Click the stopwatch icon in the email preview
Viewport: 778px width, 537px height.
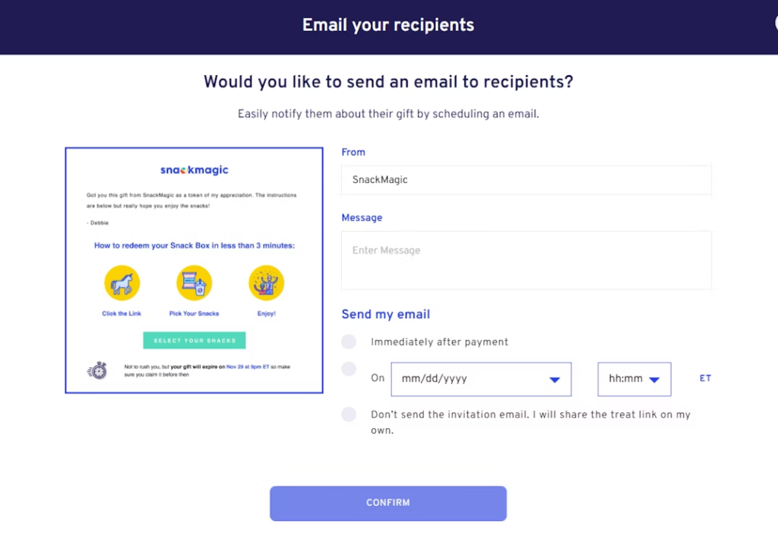pyautogui.click(x=97, y=371)
